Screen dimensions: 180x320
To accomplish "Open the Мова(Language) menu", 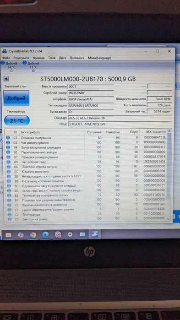I will coord(99,58).
